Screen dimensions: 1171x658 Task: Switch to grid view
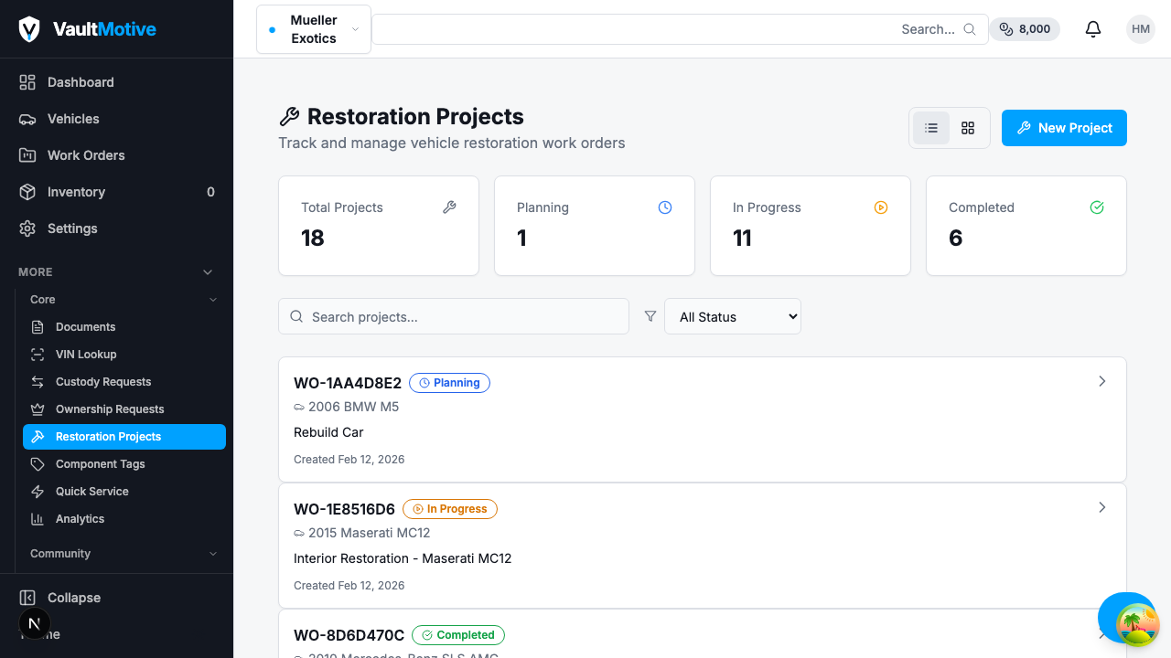click(x=968, y=128)
